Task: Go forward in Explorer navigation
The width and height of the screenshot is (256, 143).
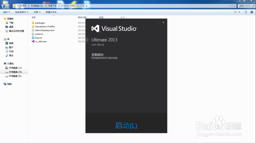Action: (x=7, y=6)
